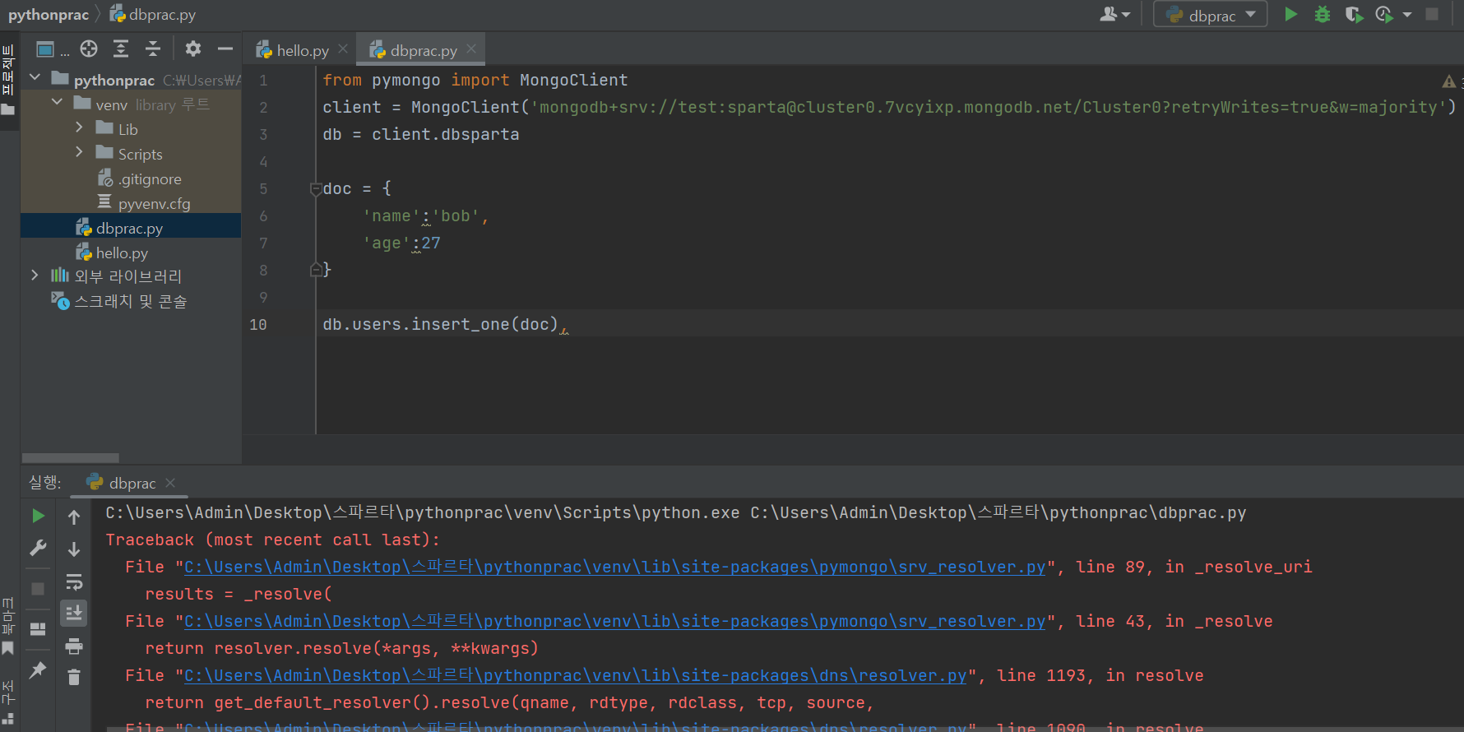1464x732 pixels.
Task: Select dbprac.py in the project tree
Action: (129, 228)
